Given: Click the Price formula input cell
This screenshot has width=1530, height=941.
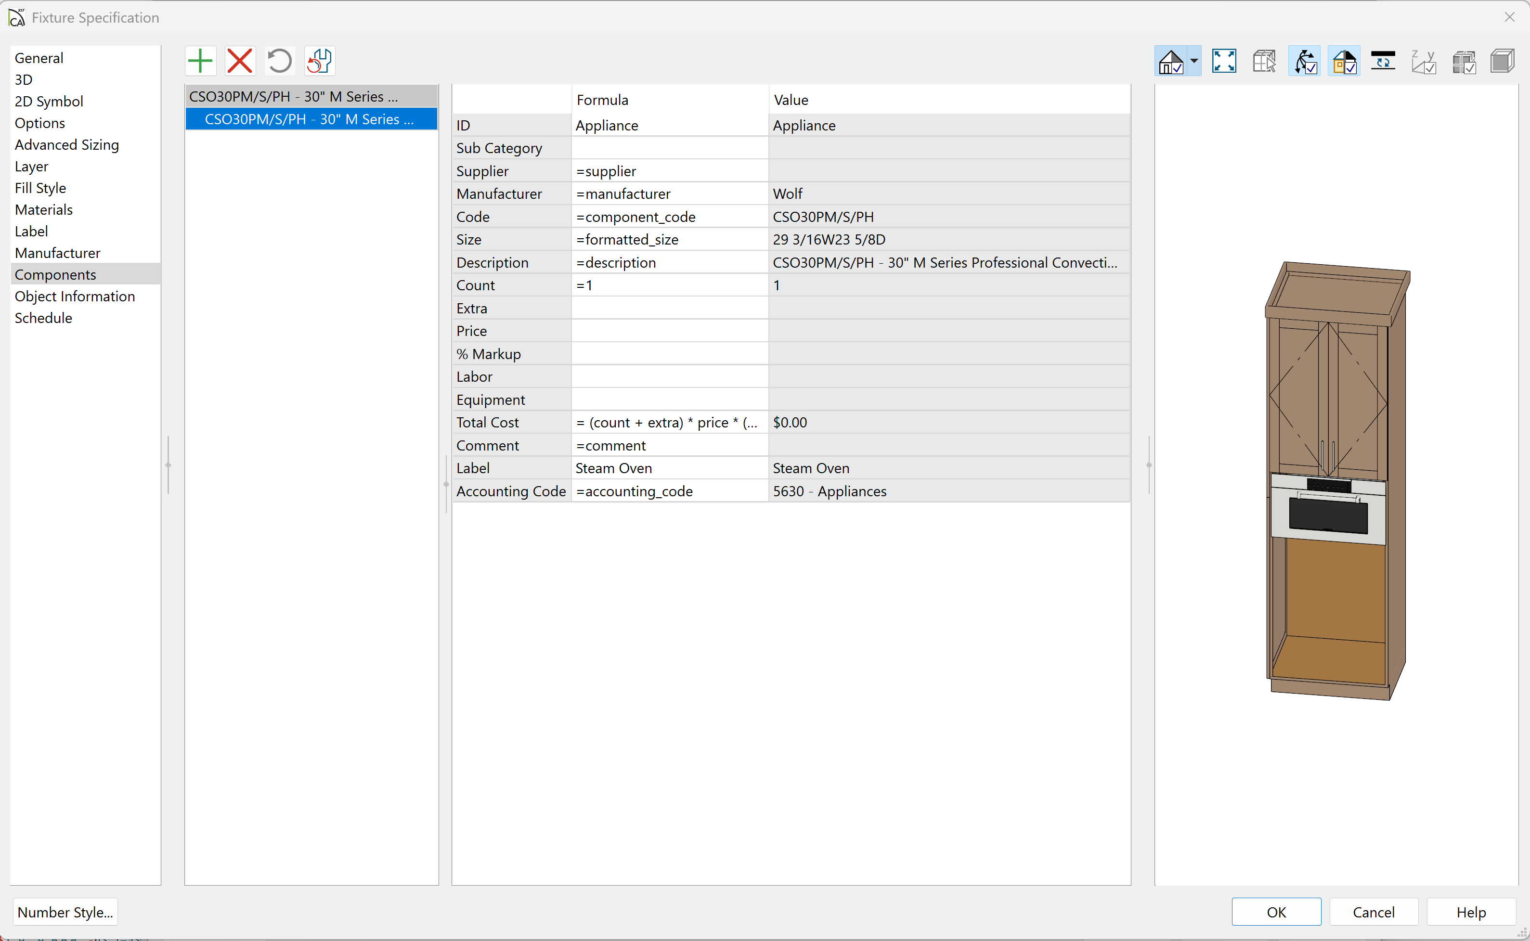Looking at the screenshot, I should (x=669, y=331).
